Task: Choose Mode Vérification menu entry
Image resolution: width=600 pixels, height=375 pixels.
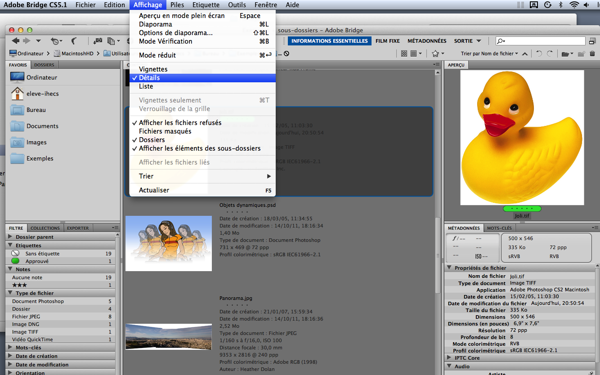Action: (202, 41)
